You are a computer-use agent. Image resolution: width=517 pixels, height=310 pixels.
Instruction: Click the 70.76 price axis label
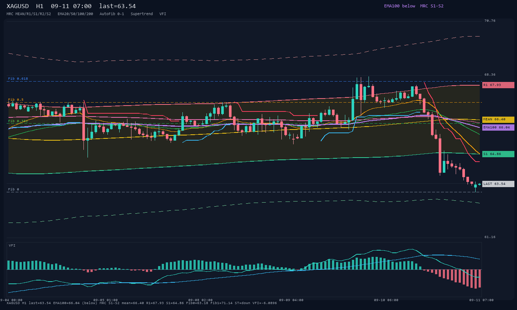coord(490,21)
